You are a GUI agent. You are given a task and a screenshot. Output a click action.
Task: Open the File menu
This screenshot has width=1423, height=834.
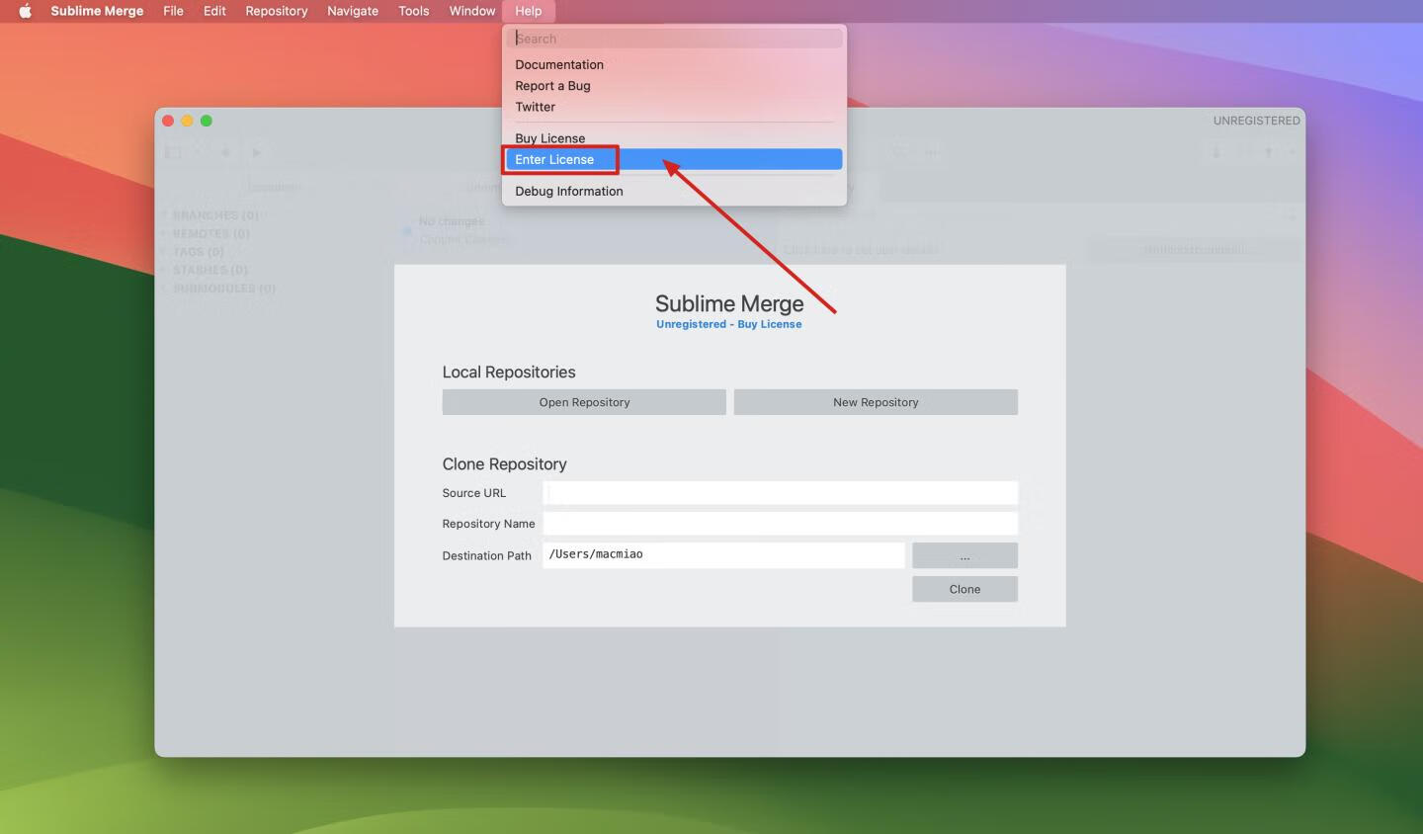coord(173,11)
